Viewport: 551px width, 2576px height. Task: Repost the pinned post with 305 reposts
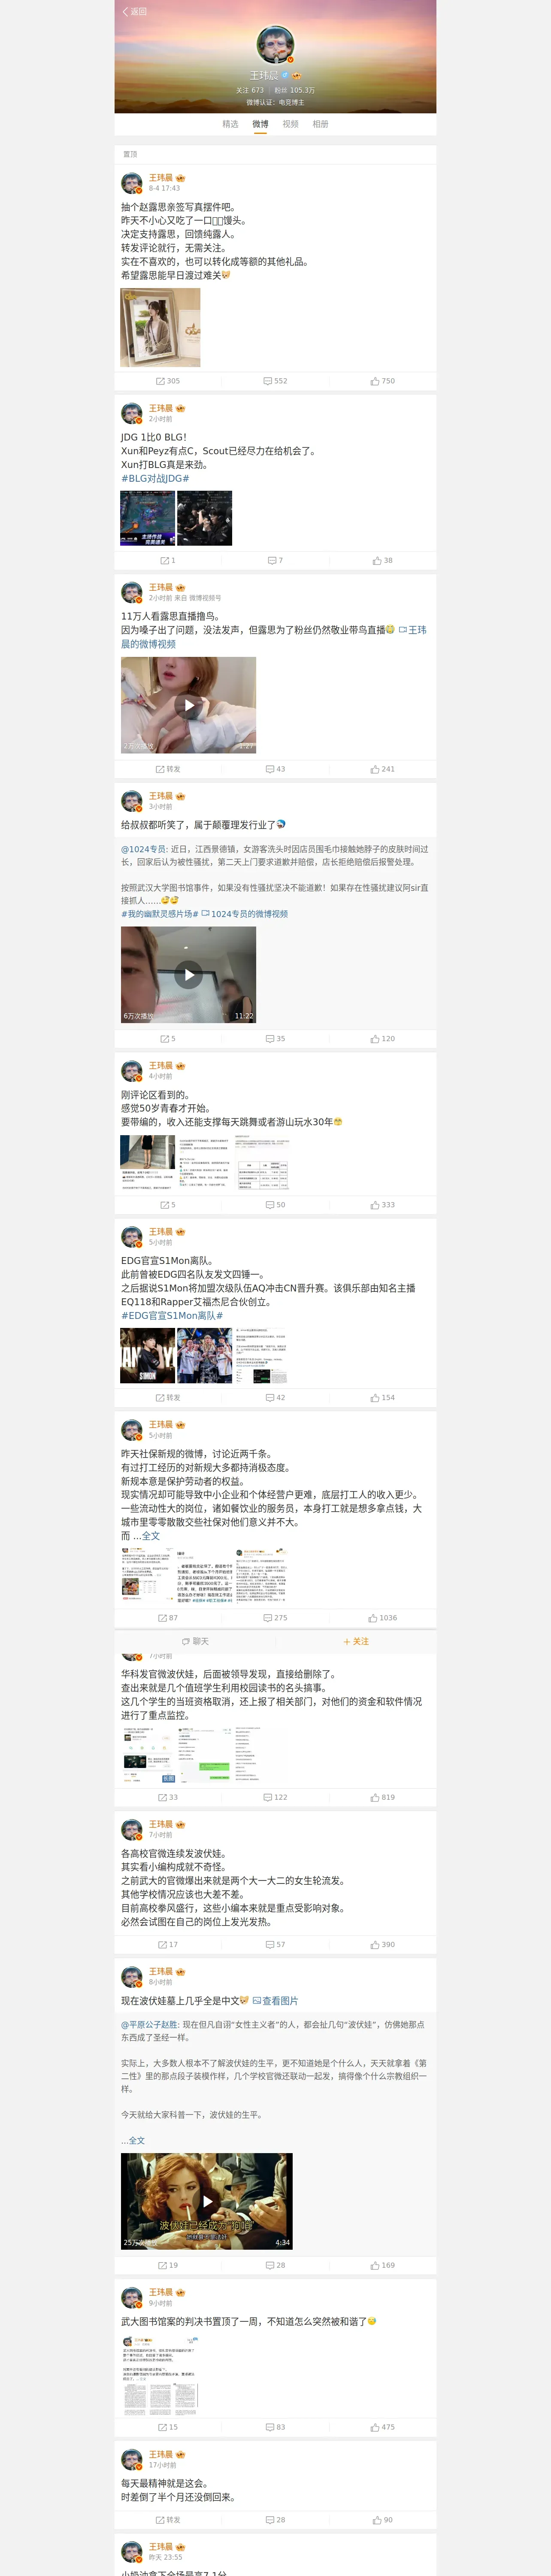click(168, 381)
